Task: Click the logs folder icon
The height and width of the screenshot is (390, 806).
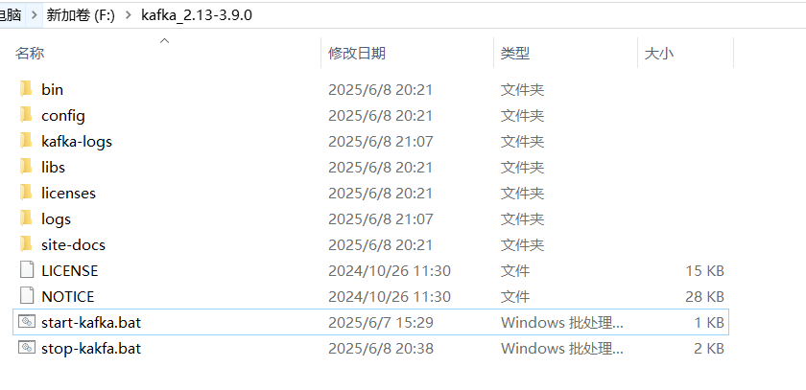Action: 25,218
